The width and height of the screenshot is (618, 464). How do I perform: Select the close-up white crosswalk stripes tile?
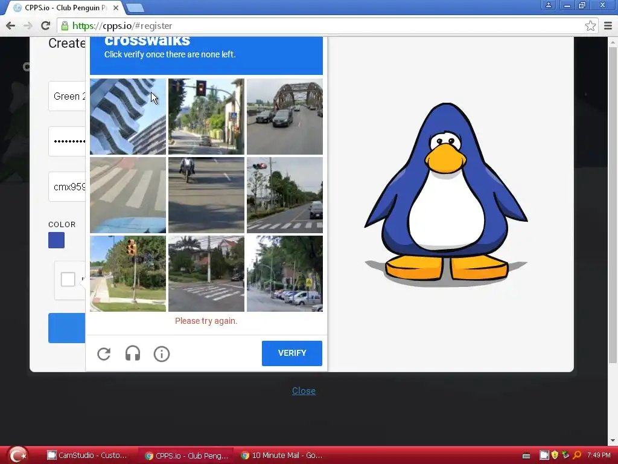[x=128, y=195]
